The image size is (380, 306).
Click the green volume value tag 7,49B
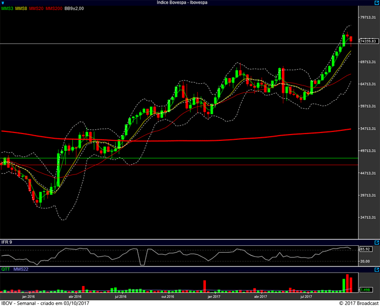(x=364, y=290)
